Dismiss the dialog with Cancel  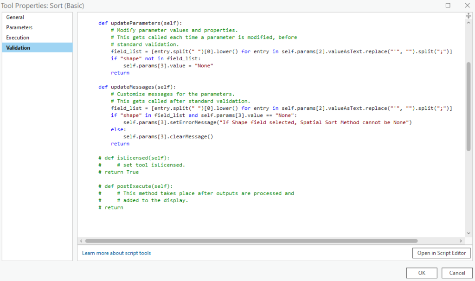pos(457,273)
